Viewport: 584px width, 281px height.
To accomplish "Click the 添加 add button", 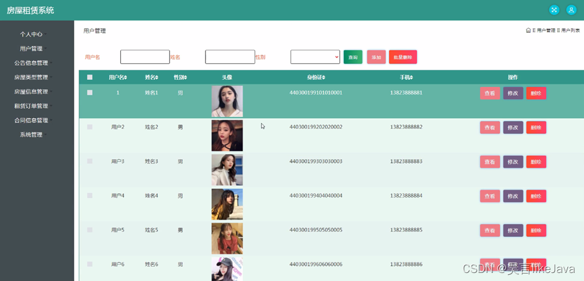I will coord(376,57).
